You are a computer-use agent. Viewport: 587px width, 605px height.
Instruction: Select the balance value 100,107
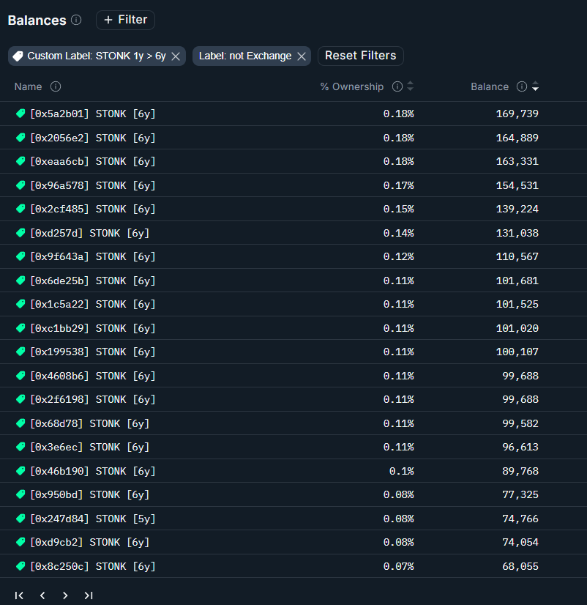click(x=517, y=352)
